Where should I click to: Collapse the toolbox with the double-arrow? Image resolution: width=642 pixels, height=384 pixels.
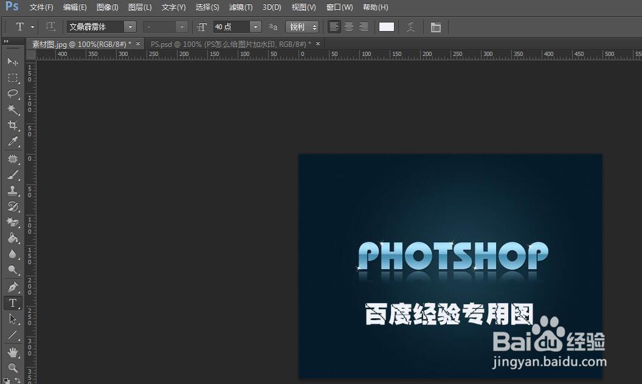(7, 41)
